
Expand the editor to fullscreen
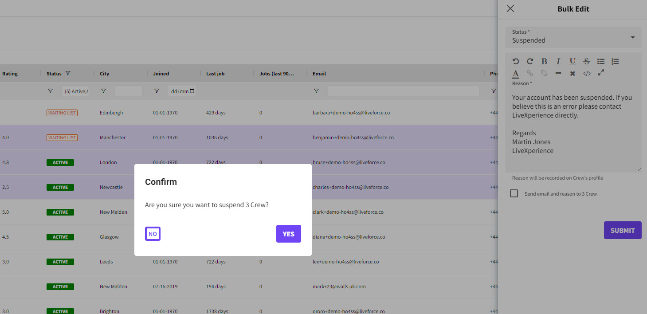(x=601, y=73)
